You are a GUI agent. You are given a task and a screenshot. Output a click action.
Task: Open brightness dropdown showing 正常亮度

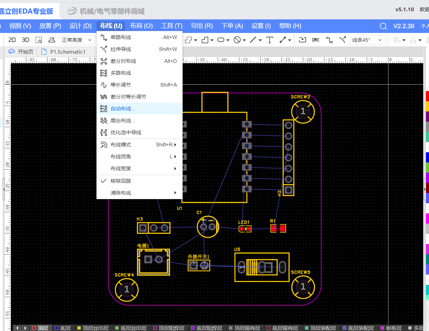click(77, 40)
